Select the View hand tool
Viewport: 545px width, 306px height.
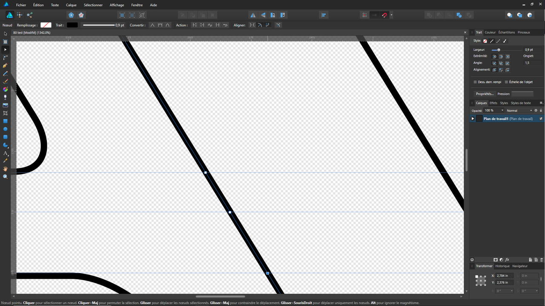point(6,169)
